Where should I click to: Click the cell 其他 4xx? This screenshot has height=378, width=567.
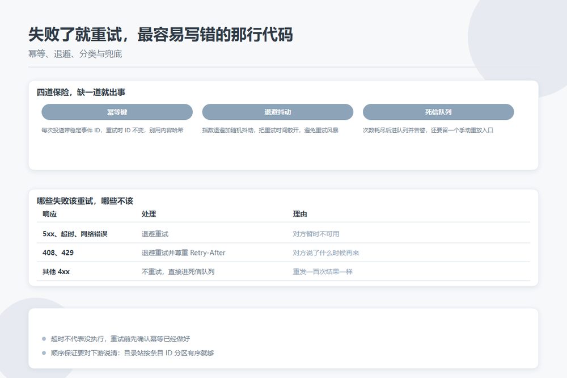(56, 271)
